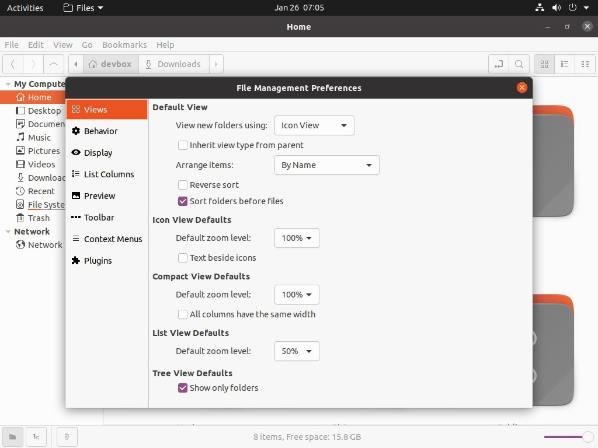The height and width of the screenshot is (448, 598).
Task: Show places sidebar icon in status bar
Action: click(13, 437)
